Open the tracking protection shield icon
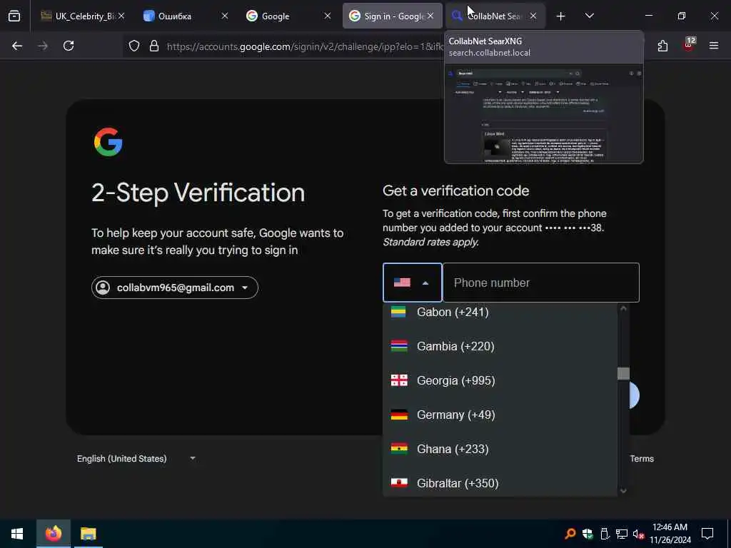 pos(134,46)
